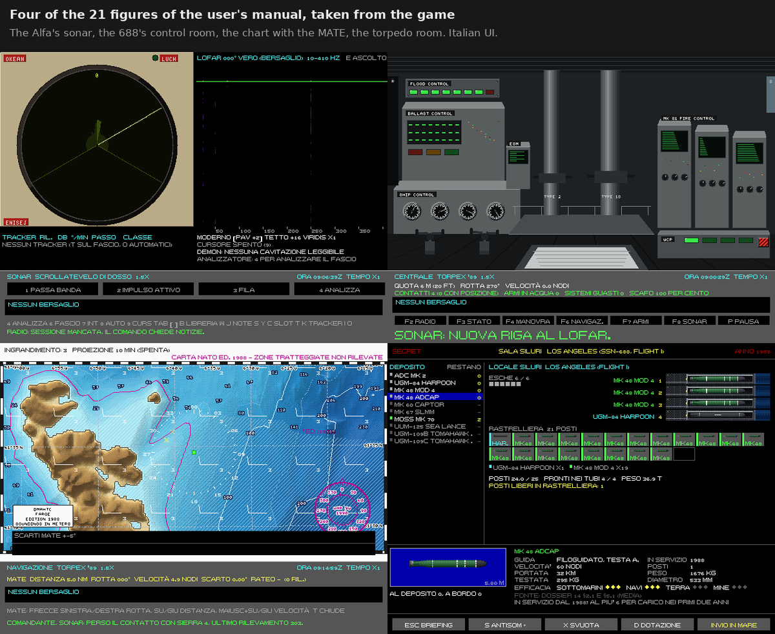Click the MK 48 ADCAP torpedo picture
This screenshot has height=634, width=775.
448,567
